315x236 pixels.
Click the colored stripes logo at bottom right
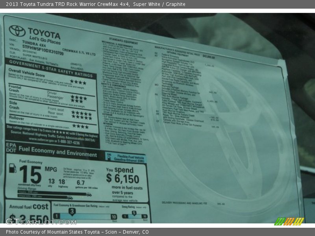click(289, 221)
